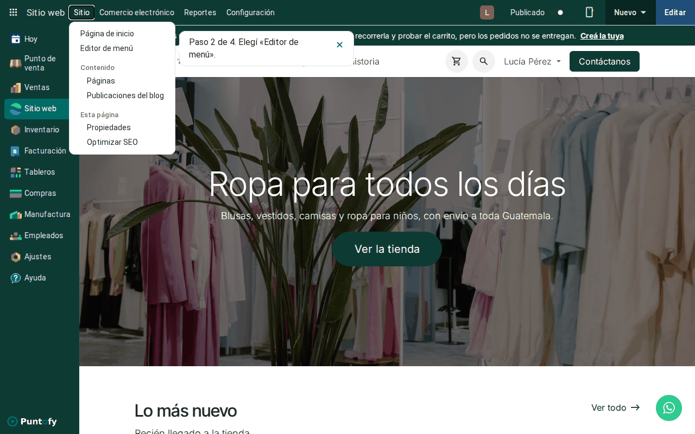Expand the Nuevo dropdown
The image size is (695, 434).
(x=630, y=12)
